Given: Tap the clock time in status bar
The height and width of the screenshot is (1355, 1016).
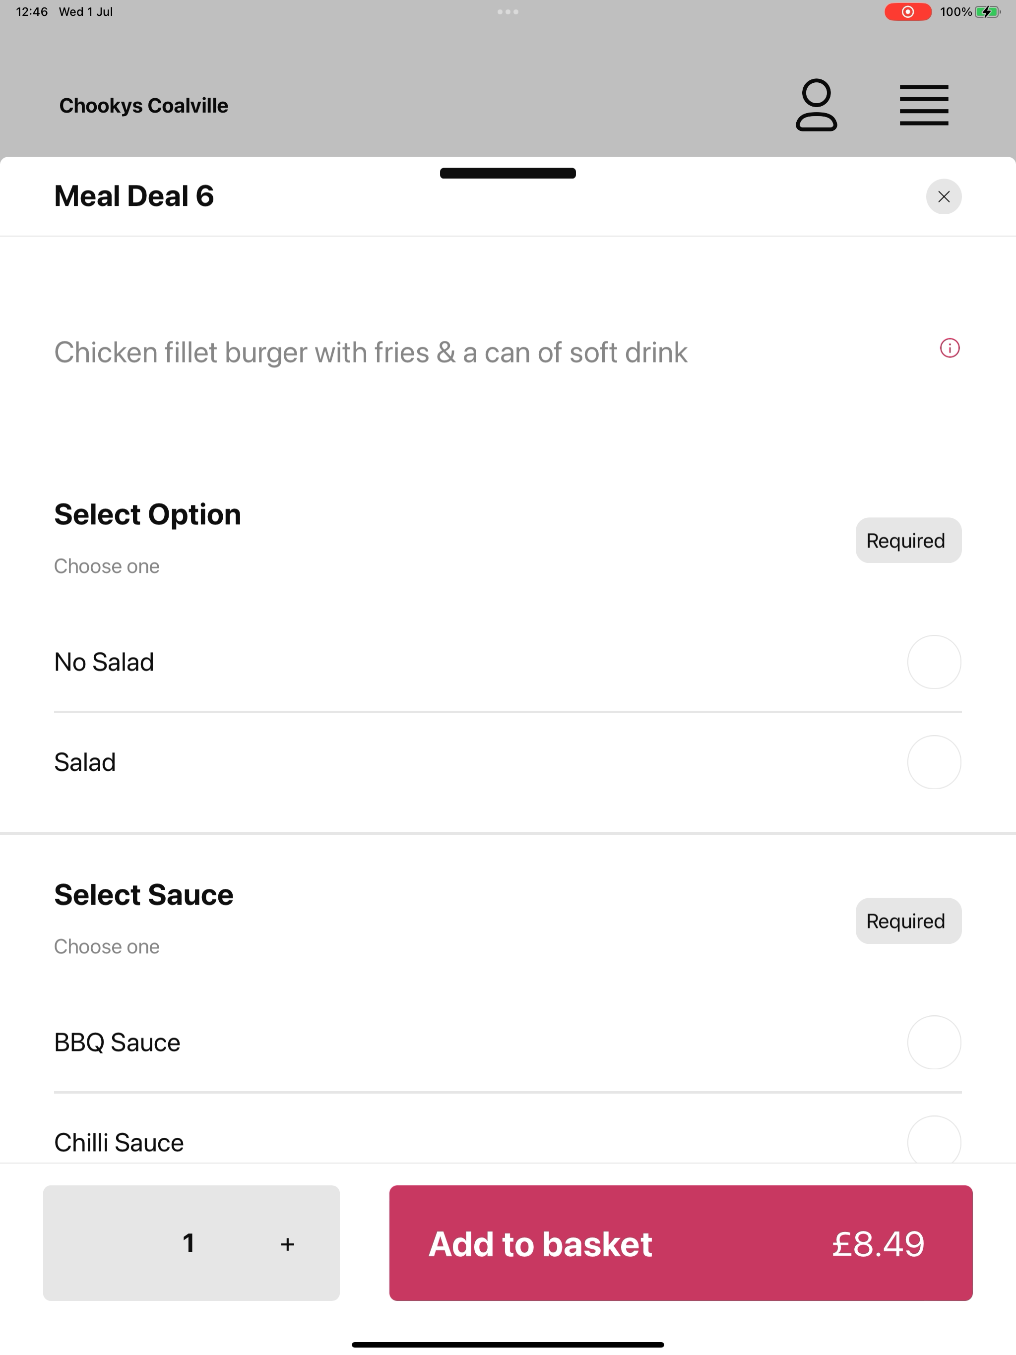Looking at the screenshot, I should pyautogui.click(x=32, y=11).
